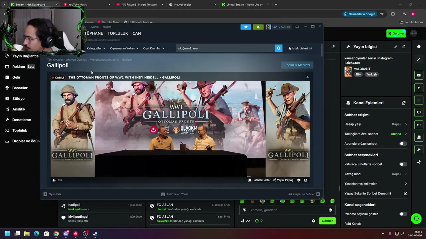Click the list icon in Kick right sidebar

[x=419, y=100]
